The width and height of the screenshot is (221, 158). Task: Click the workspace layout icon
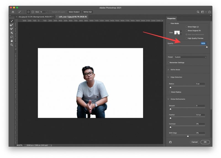[x=202, y=12]
